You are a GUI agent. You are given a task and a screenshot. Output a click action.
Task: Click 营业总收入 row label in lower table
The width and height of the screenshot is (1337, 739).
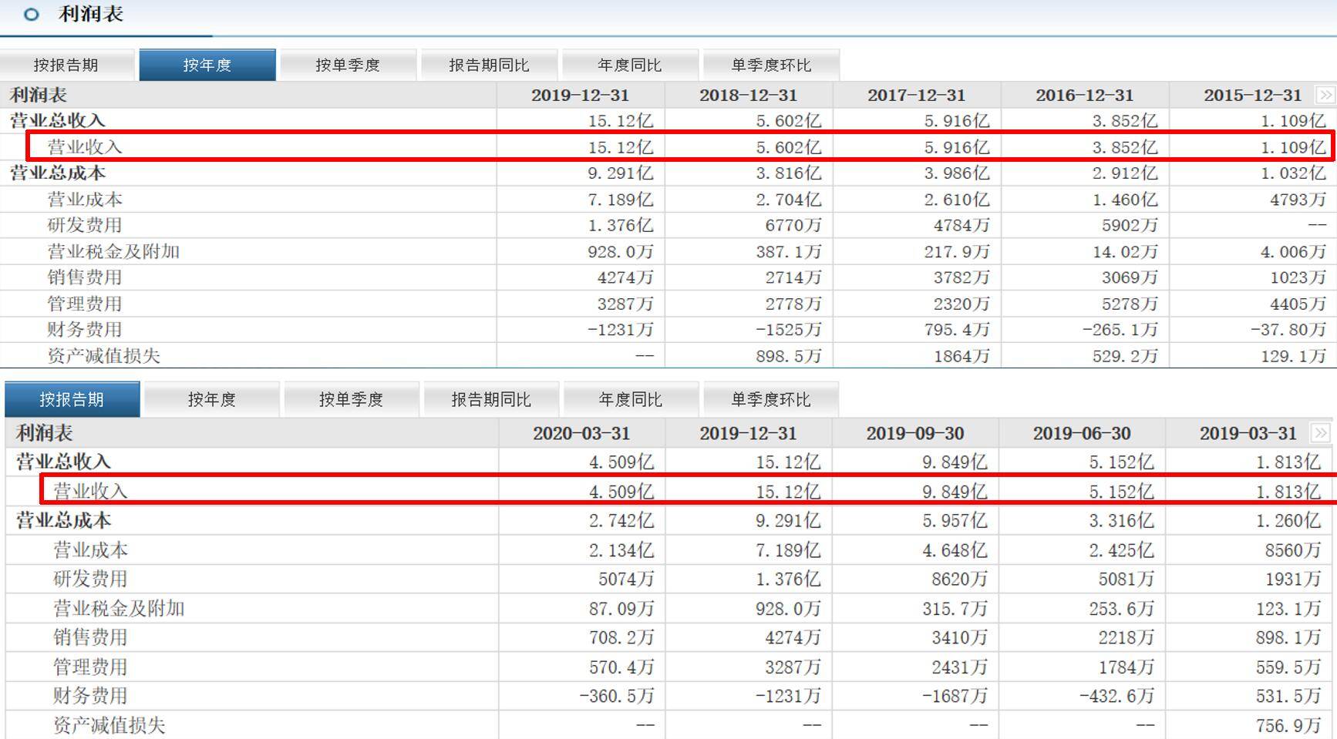[63, 462]
